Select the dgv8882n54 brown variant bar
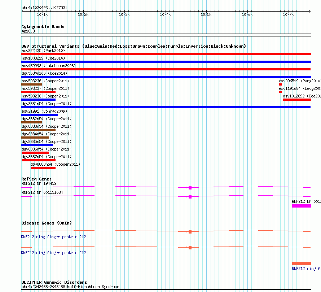Screen dimensions: 321x292 tap(31, 122)
